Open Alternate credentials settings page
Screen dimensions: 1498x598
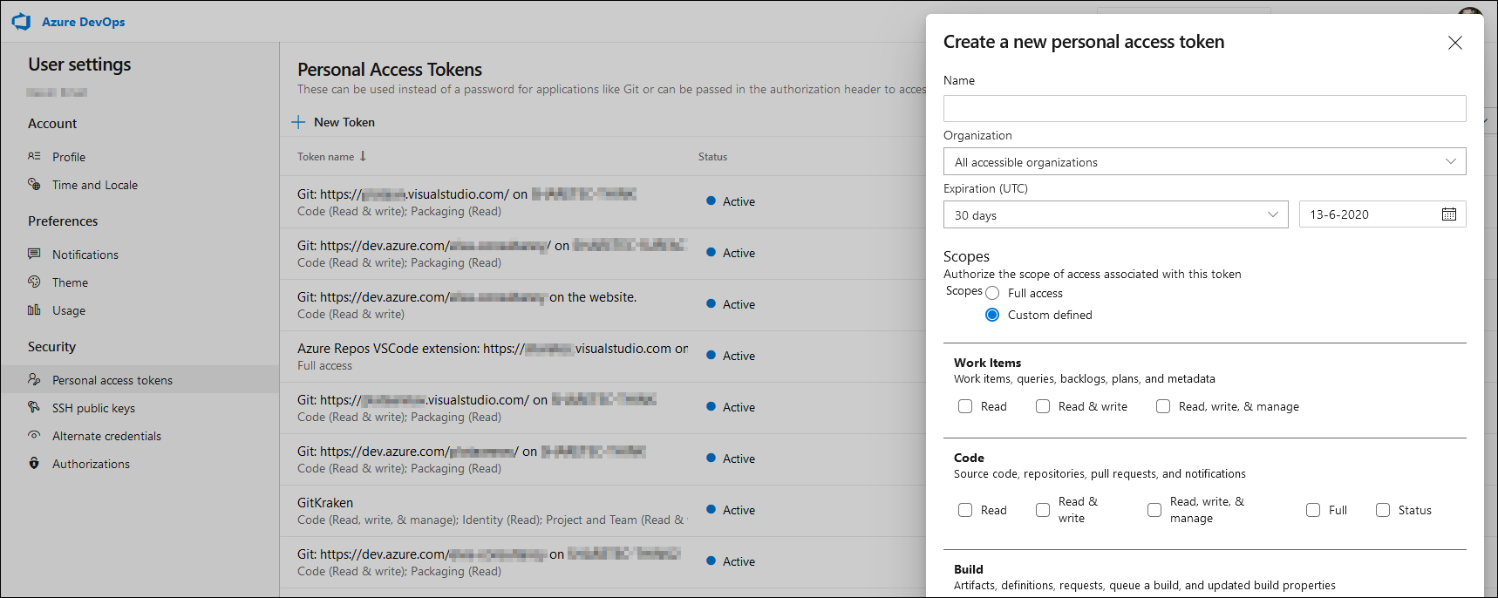click(x=106, y=436)
